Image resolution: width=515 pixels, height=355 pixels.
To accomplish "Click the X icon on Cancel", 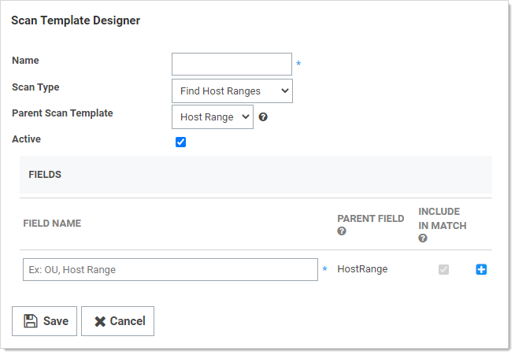I will pos(100,321).
